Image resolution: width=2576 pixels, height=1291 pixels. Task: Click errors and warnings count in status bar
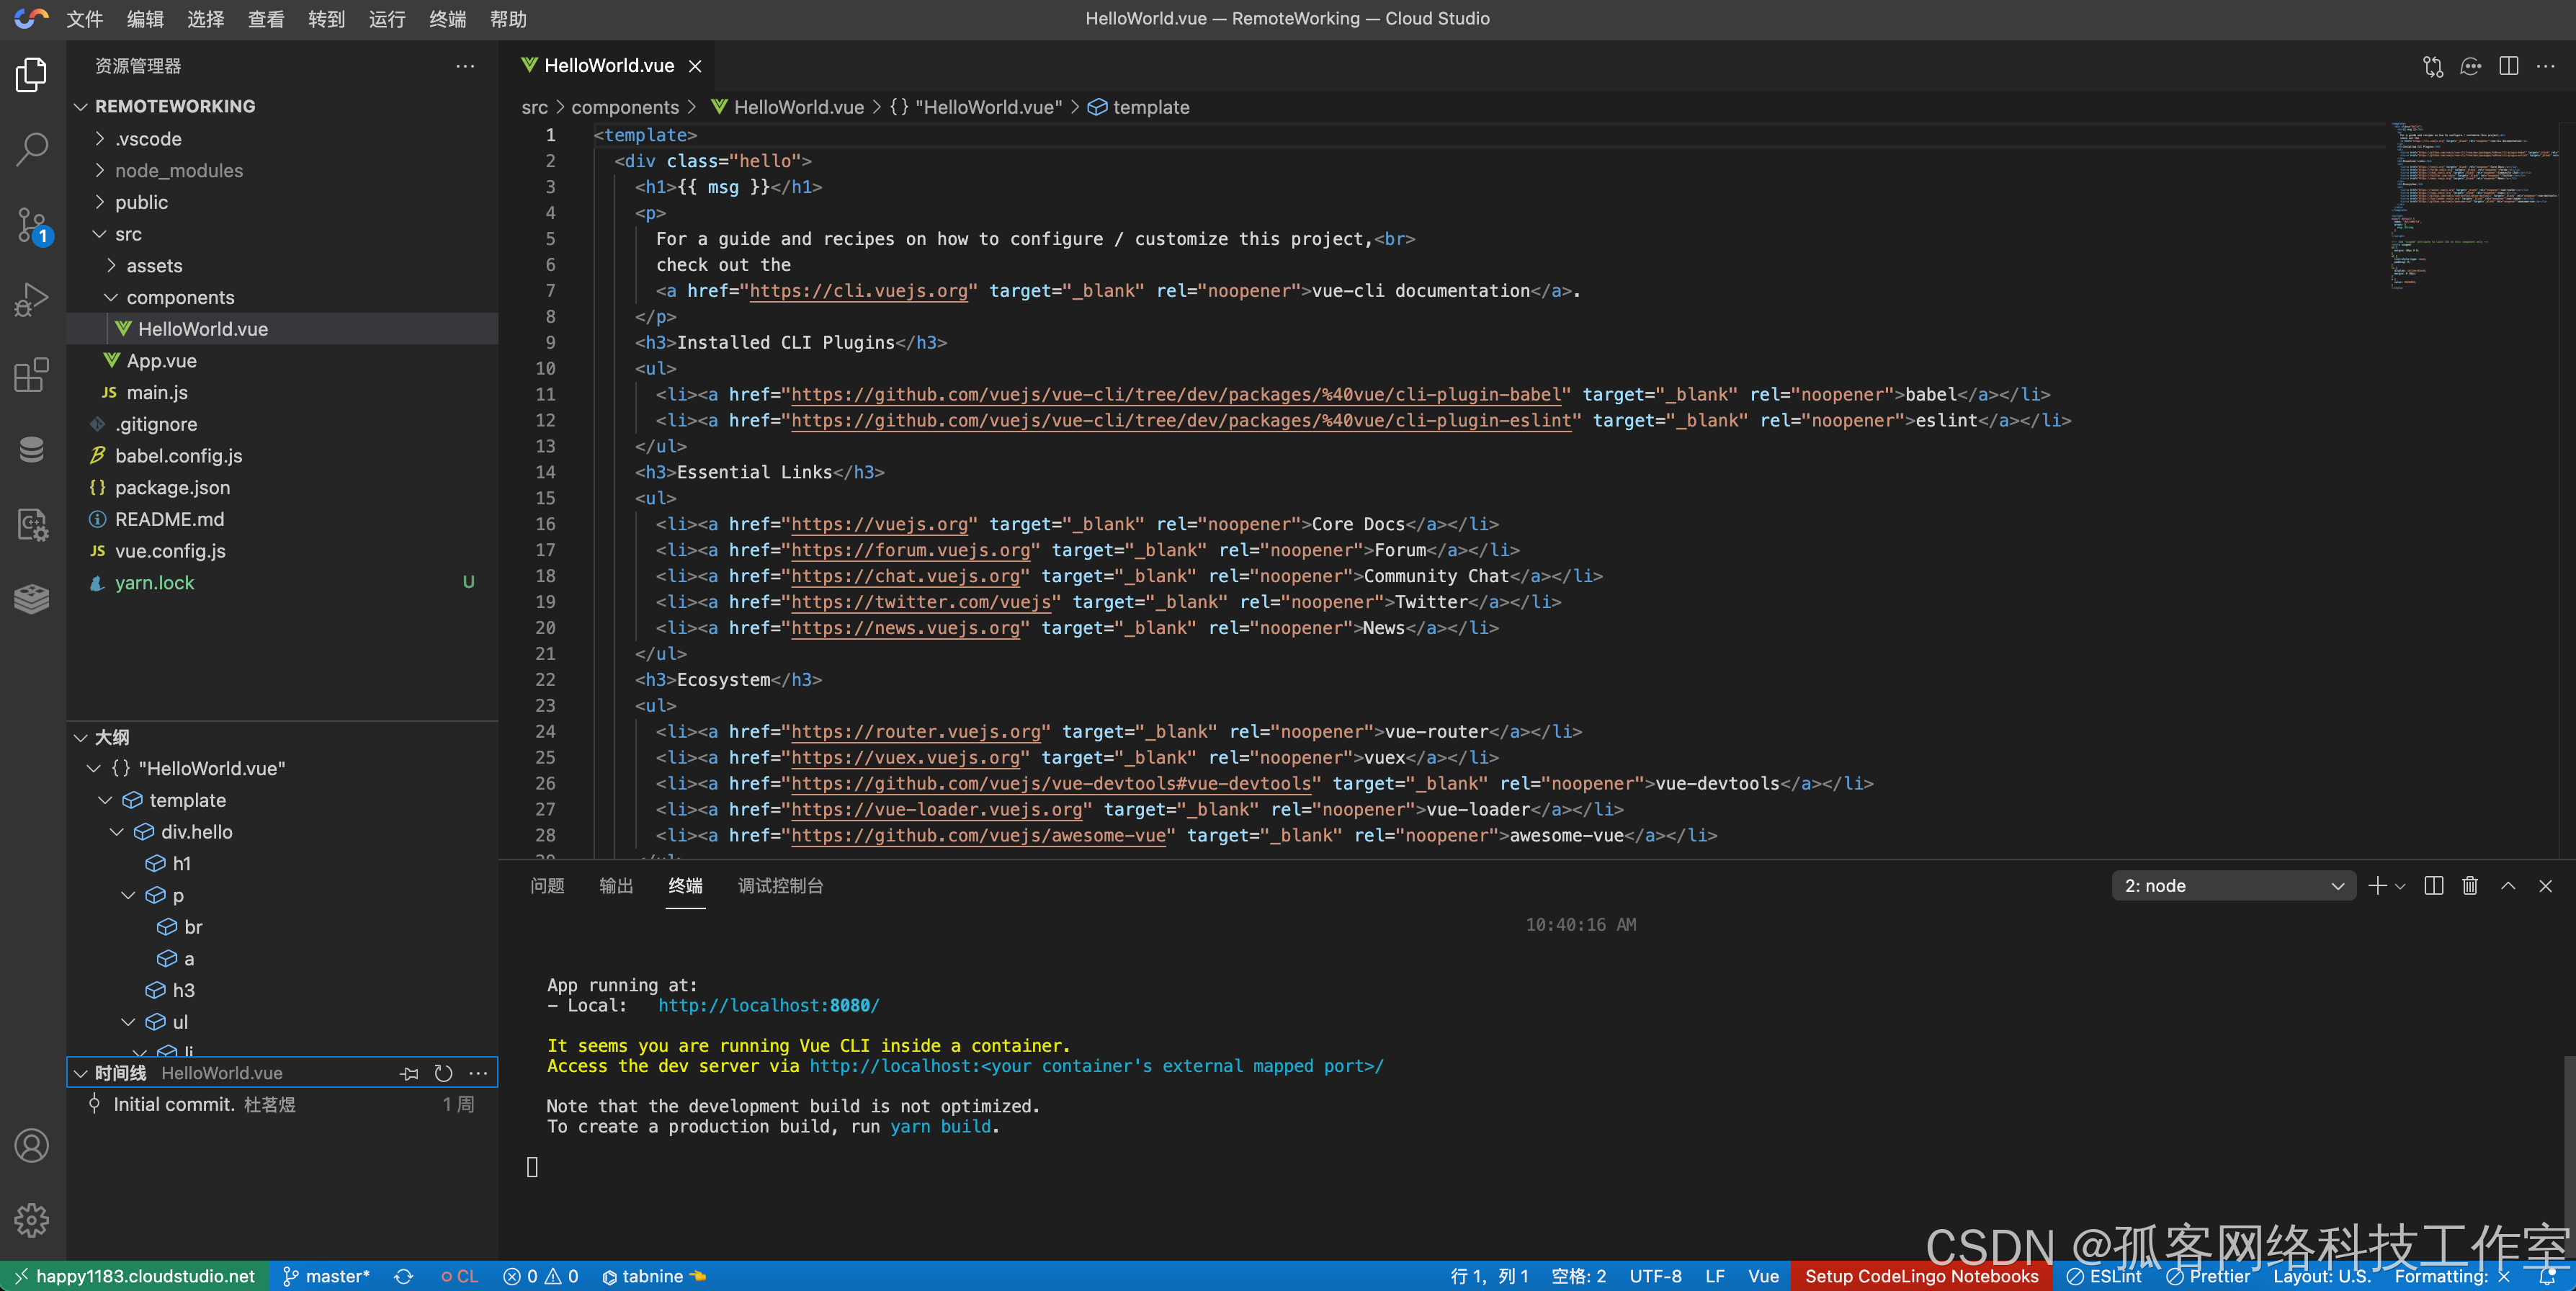pyautogui.click(x=540, y=1276)
